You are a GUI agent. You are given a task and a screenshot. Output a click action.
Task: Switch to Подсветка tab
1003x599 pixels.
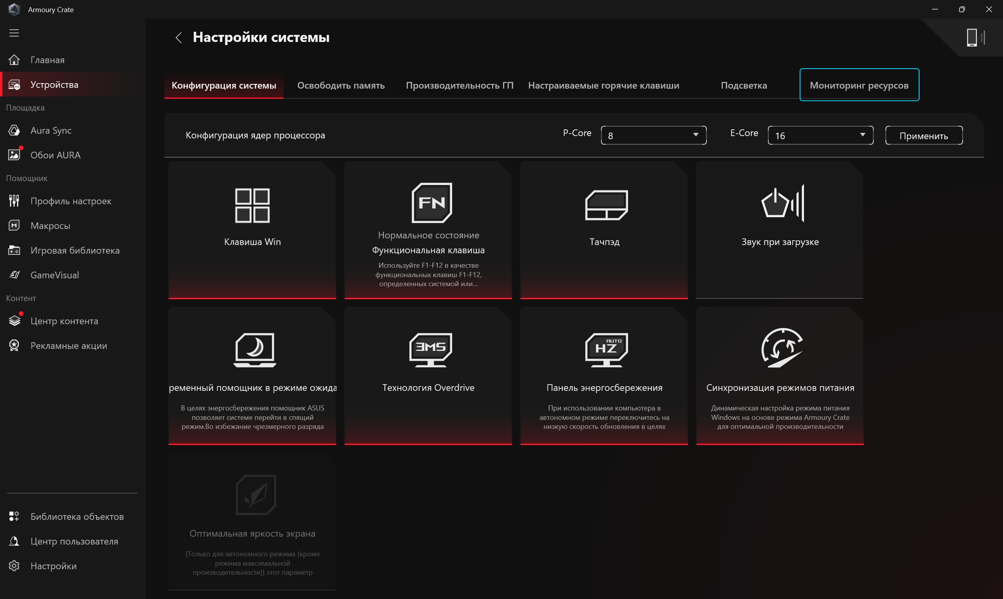pyautogui.click(x=744, y=85)
